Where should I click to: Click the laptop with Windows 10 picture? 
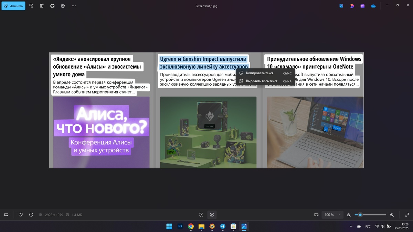(x=315, y=132)
